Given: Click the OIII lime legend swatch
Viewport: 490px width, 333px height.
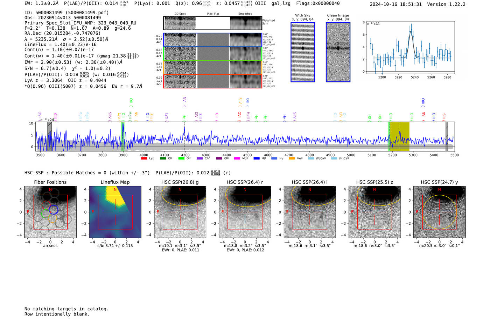Looking at the screenshot, I should [x=181, y=159].
